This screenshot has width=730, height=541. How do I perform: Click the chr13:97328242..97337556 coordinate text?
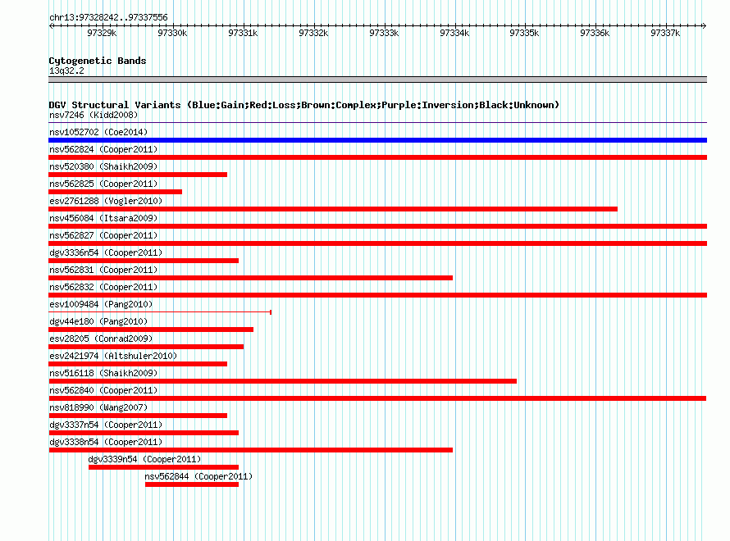[x=108, y=17]
